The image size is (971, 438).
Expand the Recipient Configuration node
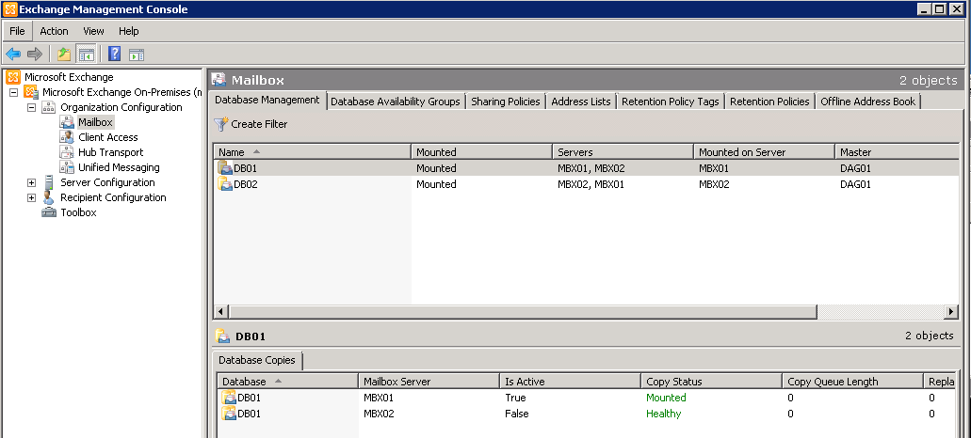coord(32,197)
